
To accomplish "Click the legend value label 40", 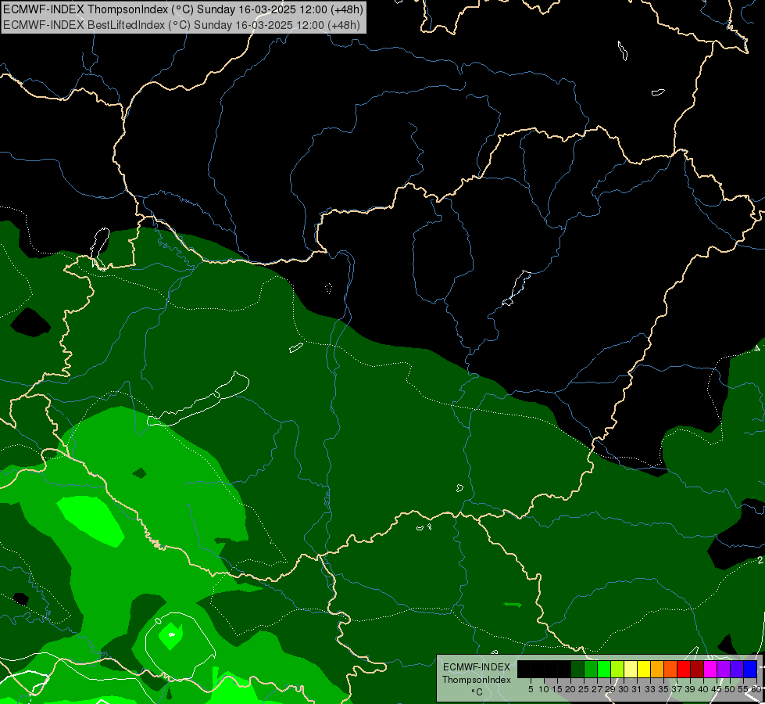I will 703,689.
